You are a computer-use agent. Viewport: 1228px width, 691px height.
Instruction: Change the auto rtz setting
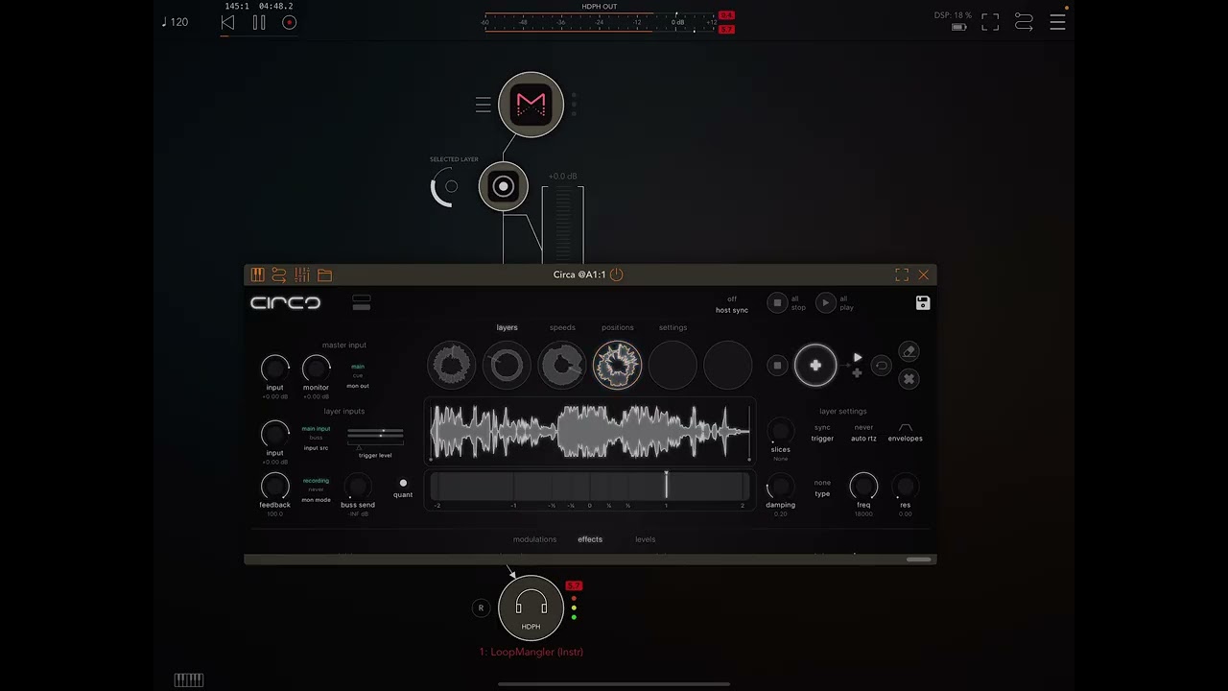pos(863,433)
